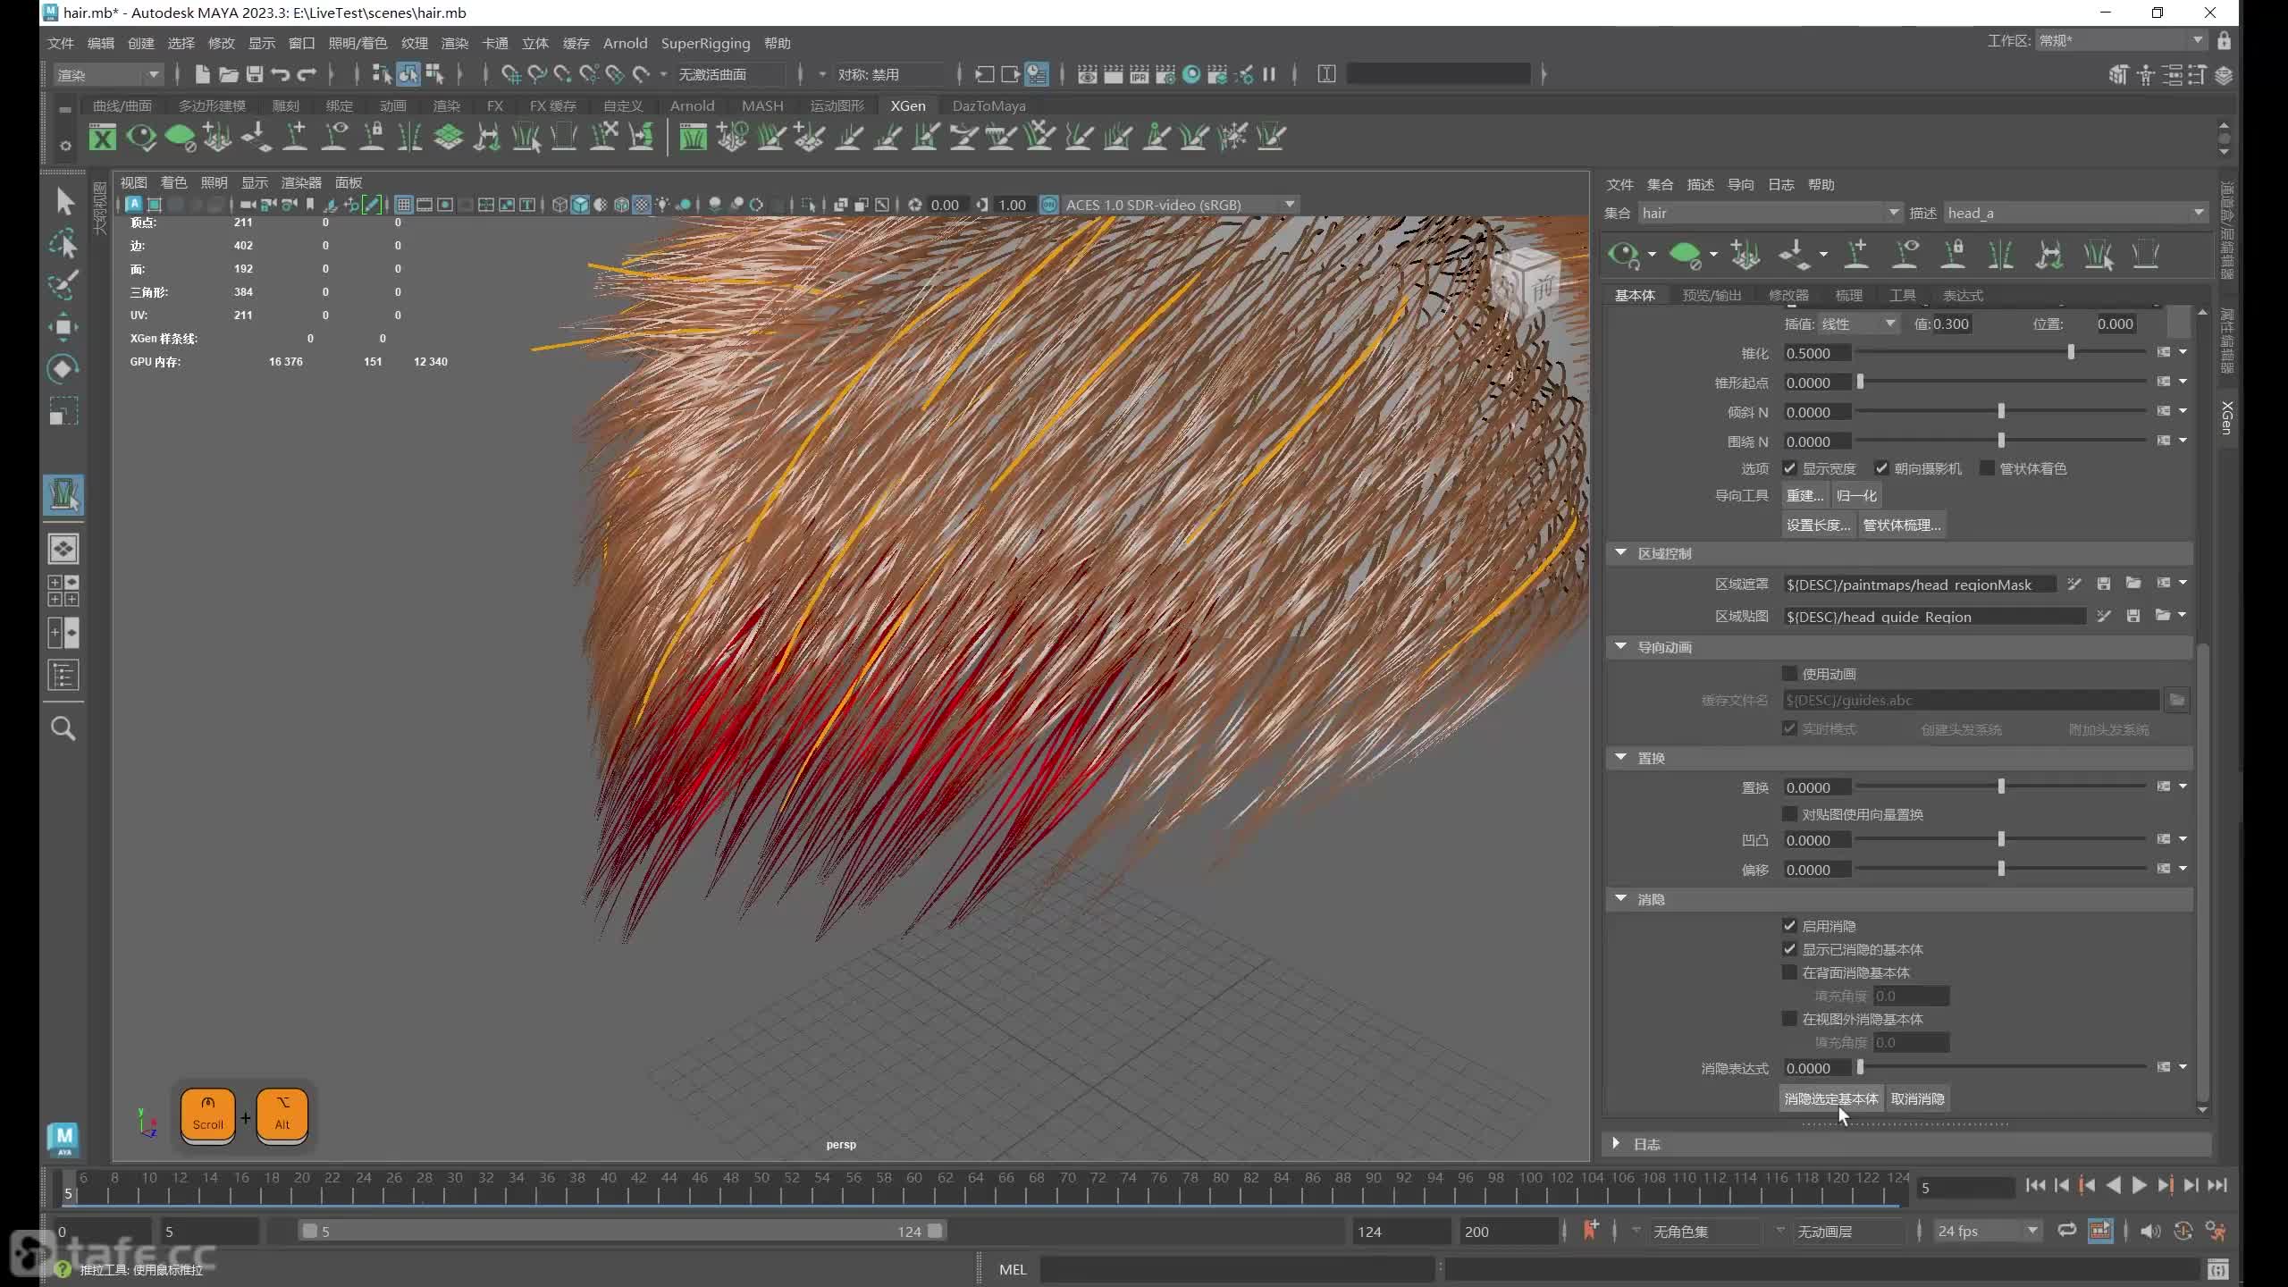Click the Save Scene disk icon
Screen dimensions: 2288x1287
click(255, 74)
